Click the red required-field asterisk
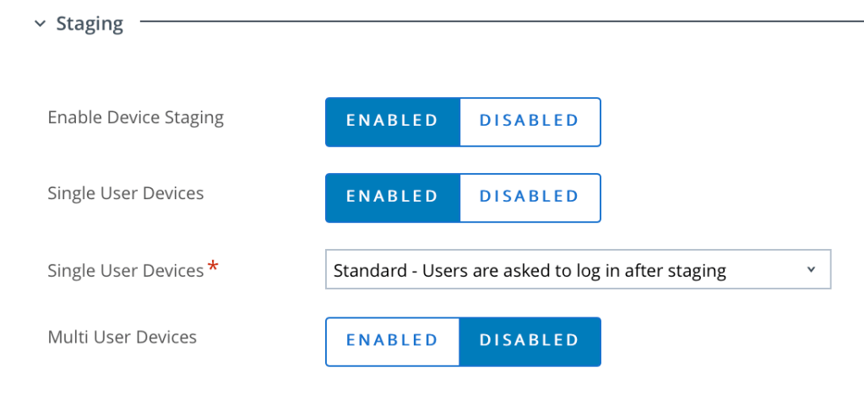Image resolution: width=864 pixels, height=400 pixels. coord(213,268)
